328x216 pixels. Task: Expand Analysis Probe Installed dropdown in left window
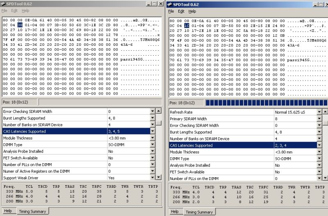tap(153, 151)
